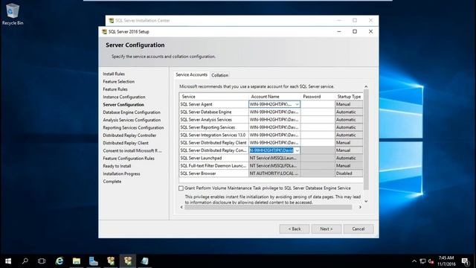Viewport: 476px width, 268px height.
Task: Go to Feature Selection step
Action: 119,81
